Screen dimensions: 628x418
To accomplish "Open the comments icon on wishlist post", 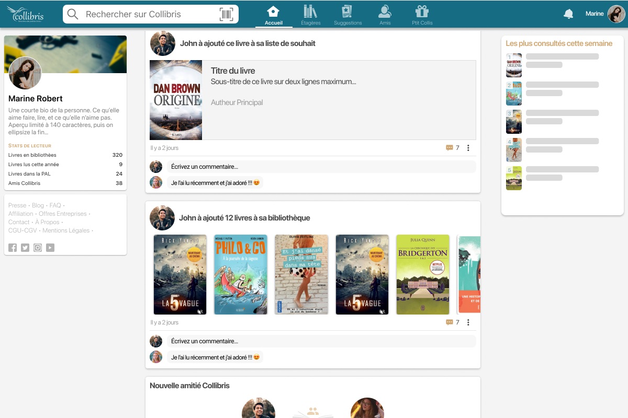I will click(x=449, y=148).
